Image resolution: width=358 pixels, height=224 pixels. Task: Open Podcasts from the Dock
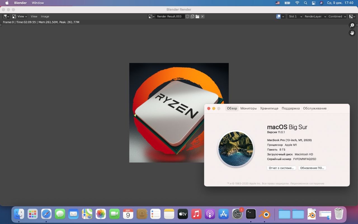point(210,214)
